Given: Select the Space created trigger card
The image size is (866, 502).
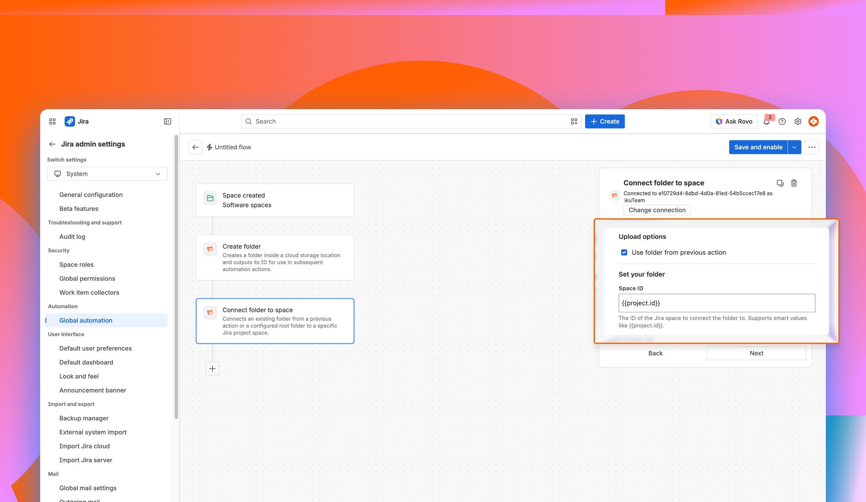Looking at the screenshot, I should coord(275,200).
